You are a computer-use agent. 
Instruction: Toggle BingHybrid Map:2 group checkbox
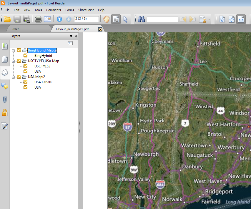(19, 50)
